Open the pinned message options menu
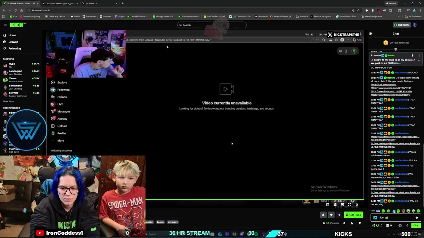The width and height of the screenshot is (424, 238). pos(419,56)
